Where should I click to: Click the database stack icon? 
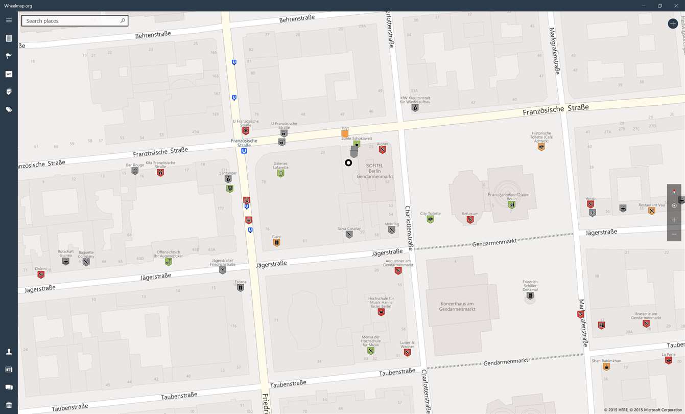[9, 405]
